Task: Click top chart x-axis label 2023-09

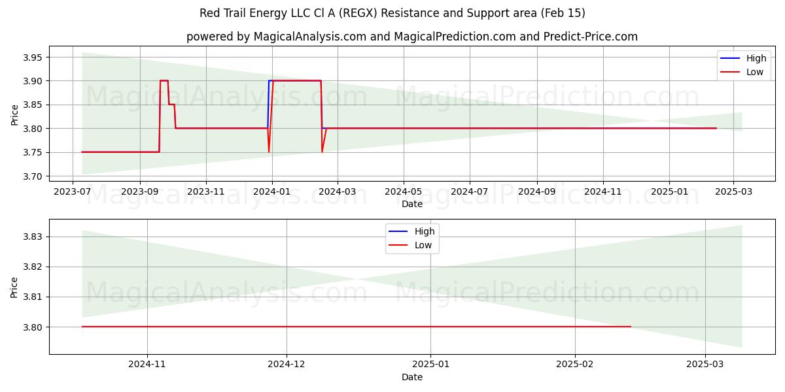Action: pos(139,192)
